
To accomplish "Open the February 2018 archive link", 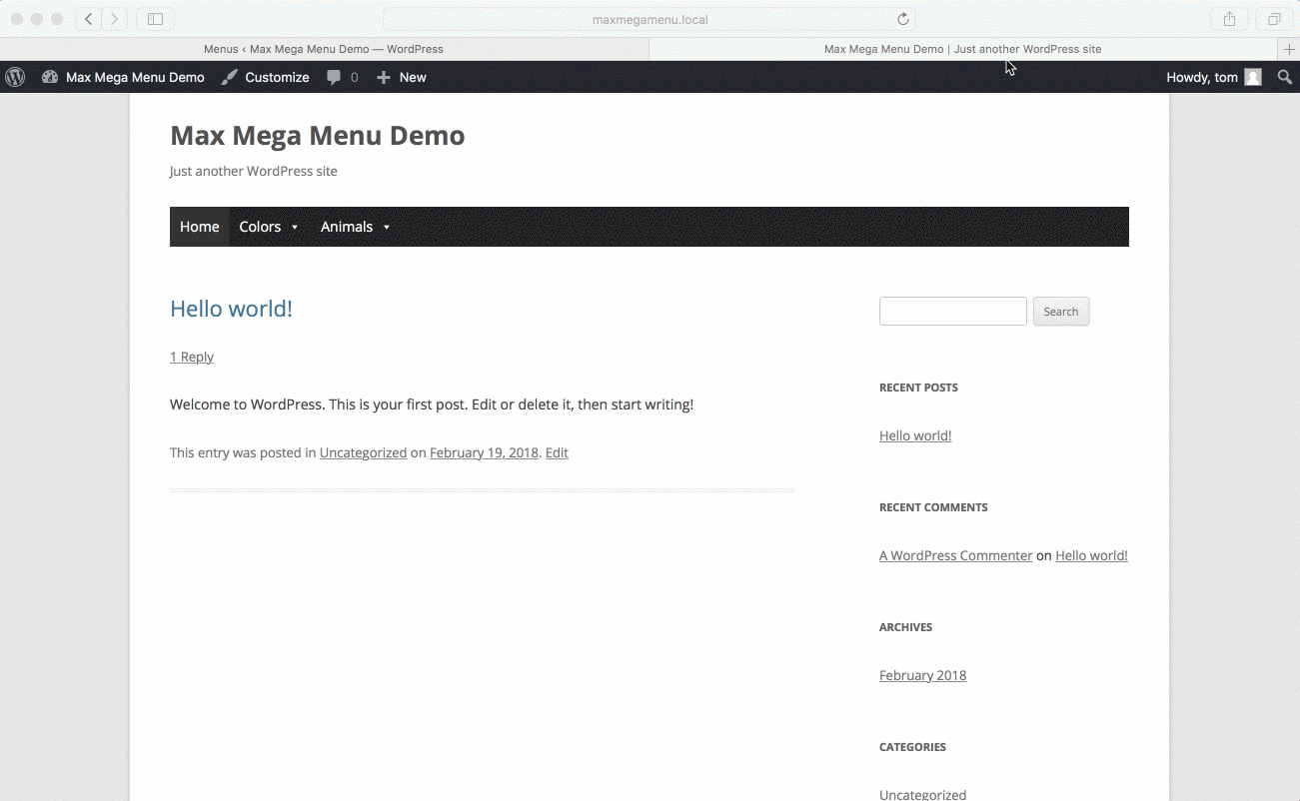I will pyautogui.click(x=922, y=675).
